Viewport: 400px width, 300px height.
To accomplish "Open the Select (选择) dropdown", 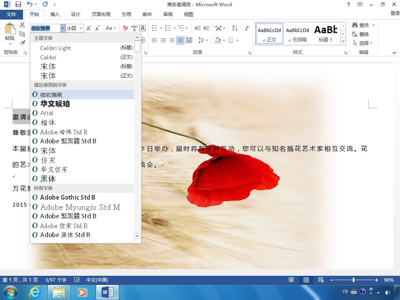I will pyautogui.click(x=363, y=43).
